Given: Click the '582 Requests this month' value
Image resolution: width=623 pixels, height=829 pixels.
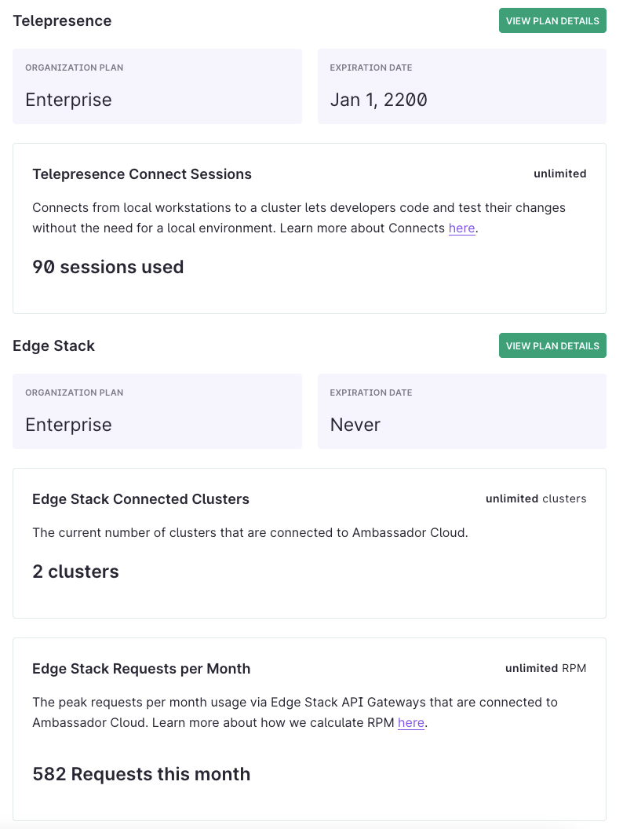Looking at the screenshot, I should [x=141, y=774].
